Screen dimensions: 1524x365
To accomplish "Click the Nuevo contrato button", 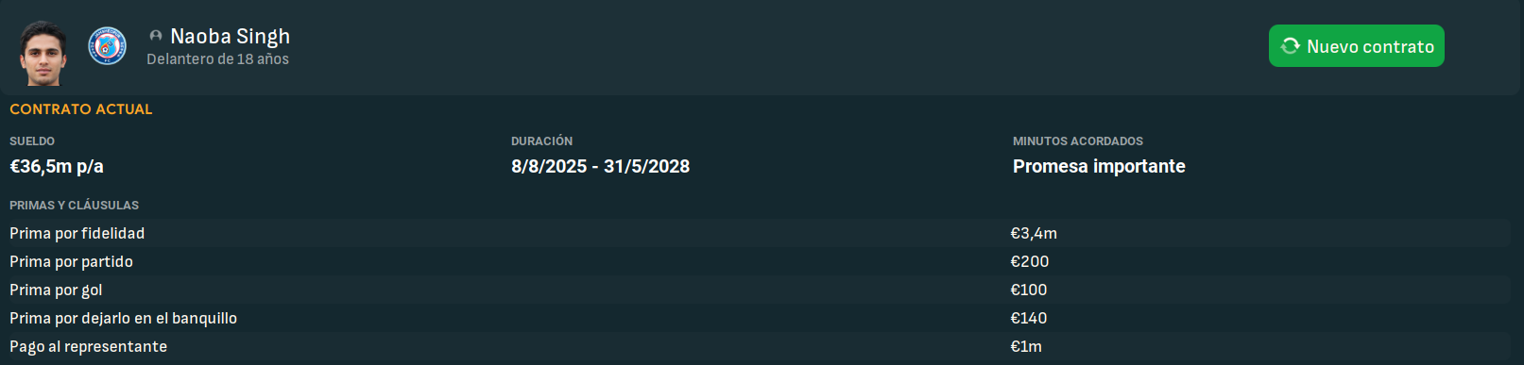I will click(x=1356, y=46).
